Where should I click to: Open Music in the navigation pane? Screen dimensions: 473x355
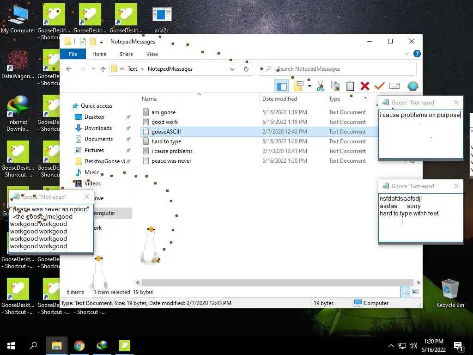tap(92, 172)
